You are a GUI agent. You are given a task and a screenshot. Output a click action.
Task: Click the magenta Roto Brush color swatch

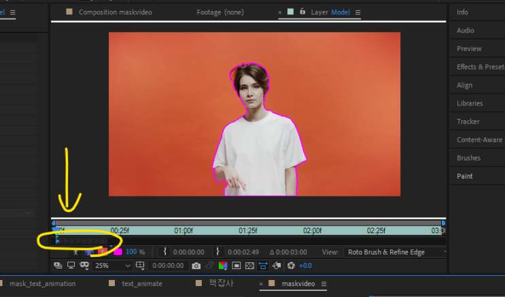point(118,252)
